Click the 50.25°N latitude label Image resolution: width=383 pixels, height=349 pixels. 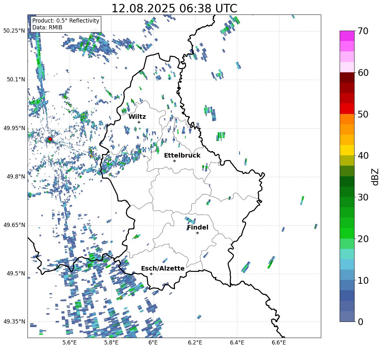[14, 31]
